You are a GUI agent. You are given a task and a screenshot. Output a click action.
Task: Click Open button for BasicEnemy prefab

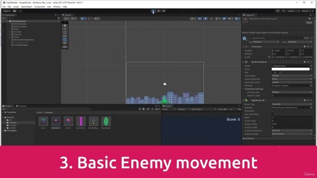tap(309, 23)
